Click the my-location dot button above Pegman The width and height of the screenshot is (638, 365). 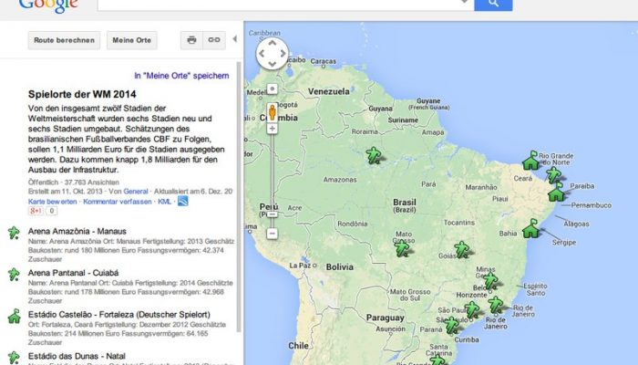point(273,89)
